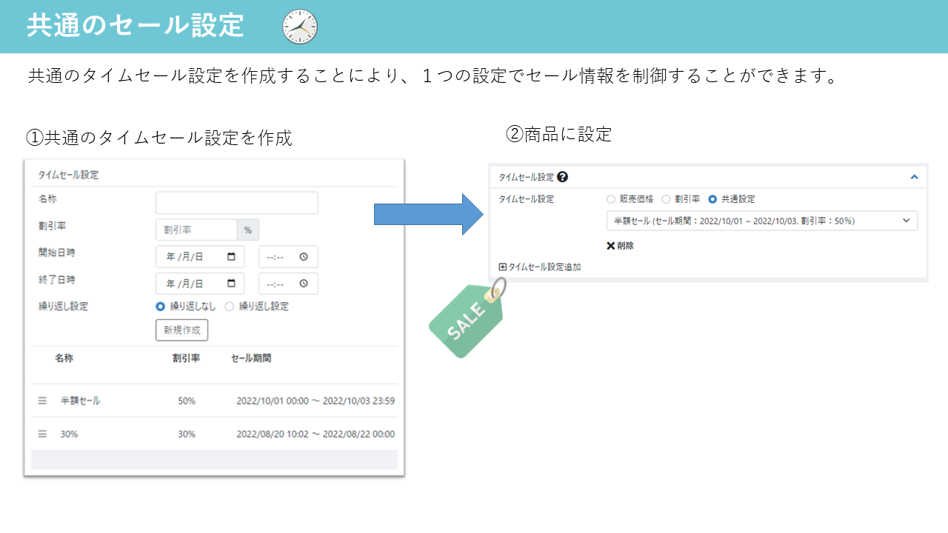Viewport: 948px width, 533px height.
Task: Click the 削除 delete link
Action: (620, 246)
